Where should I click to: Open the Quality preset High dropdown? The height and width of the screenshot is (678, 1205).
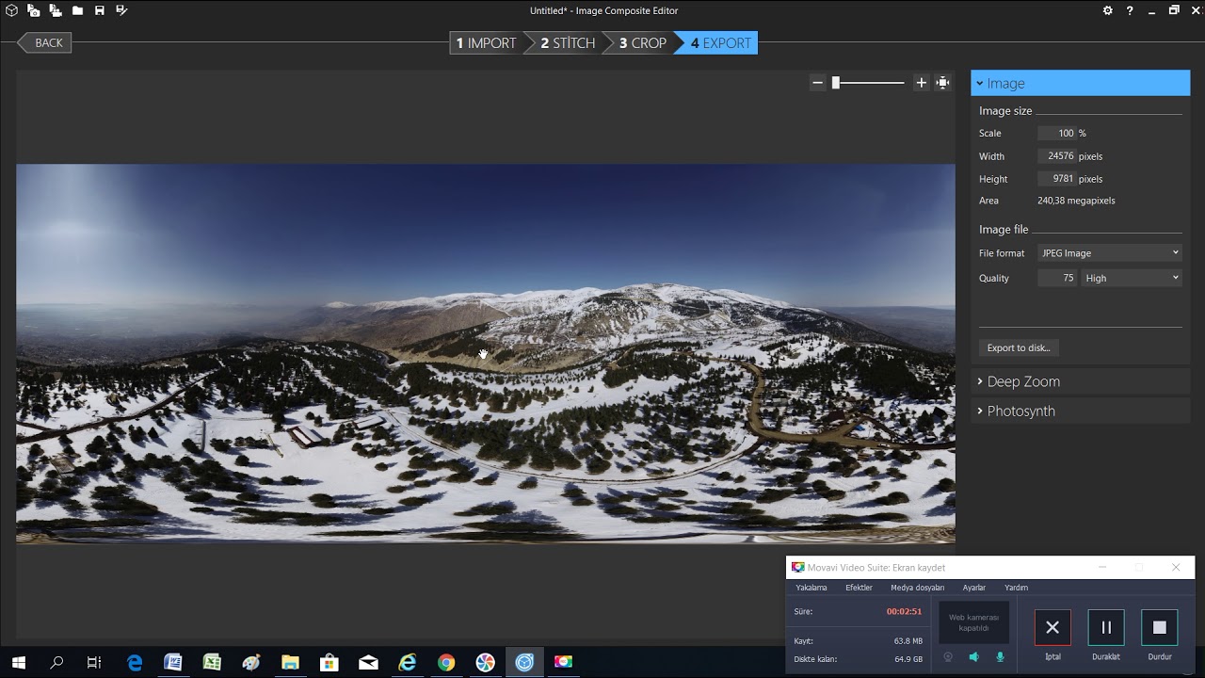[1132, 278]
